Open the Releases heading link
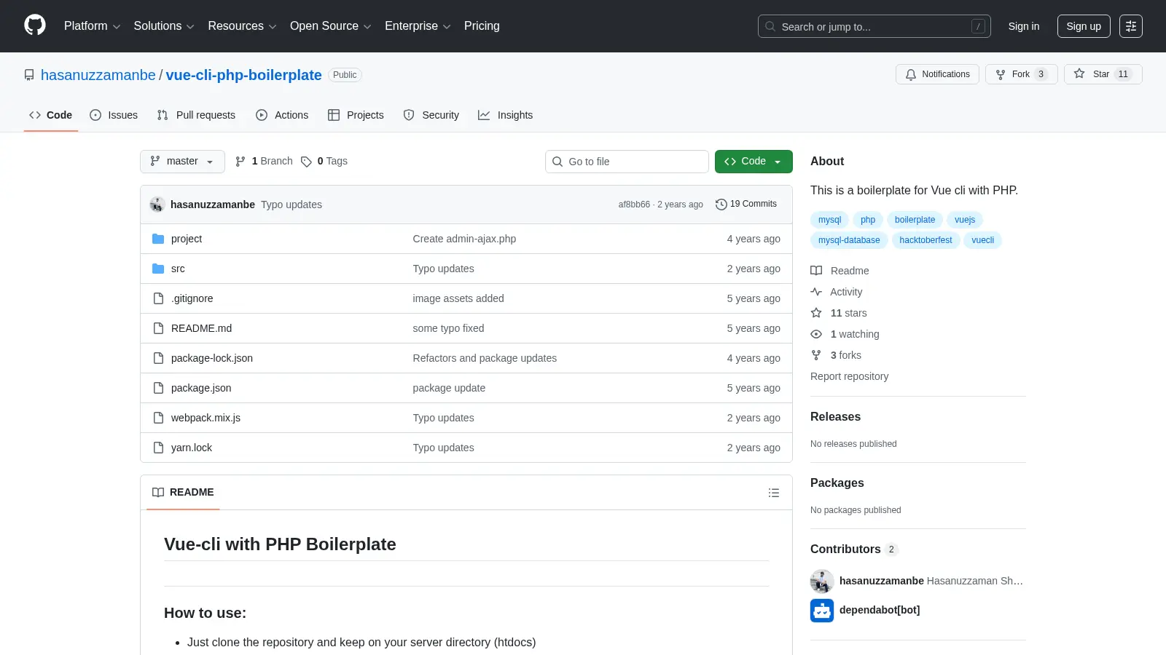The width and height of the screenshot is (1166, 655). point(835,417)
